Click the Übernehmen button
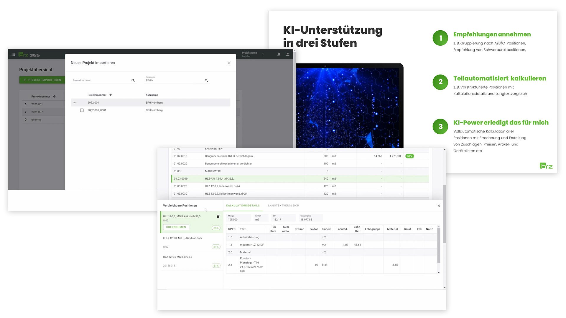 pos(176,227)
